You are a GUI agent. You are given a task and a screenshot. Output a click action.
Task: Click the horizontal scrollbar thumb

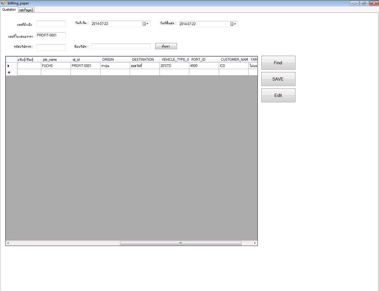coord(181,243)
